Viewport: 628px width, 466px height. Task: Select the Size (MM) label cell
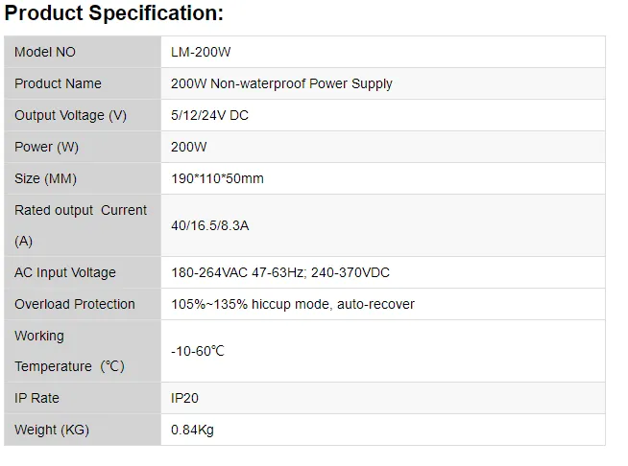click(45, 178)
